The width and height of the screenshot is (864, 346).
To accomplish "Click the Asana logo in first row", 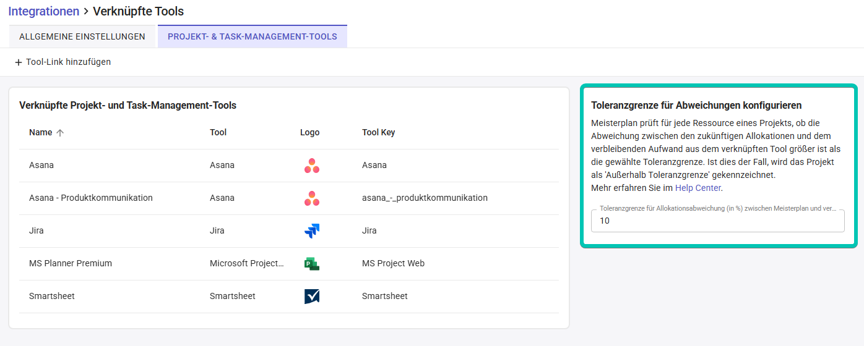I will [x=312, y=166].
